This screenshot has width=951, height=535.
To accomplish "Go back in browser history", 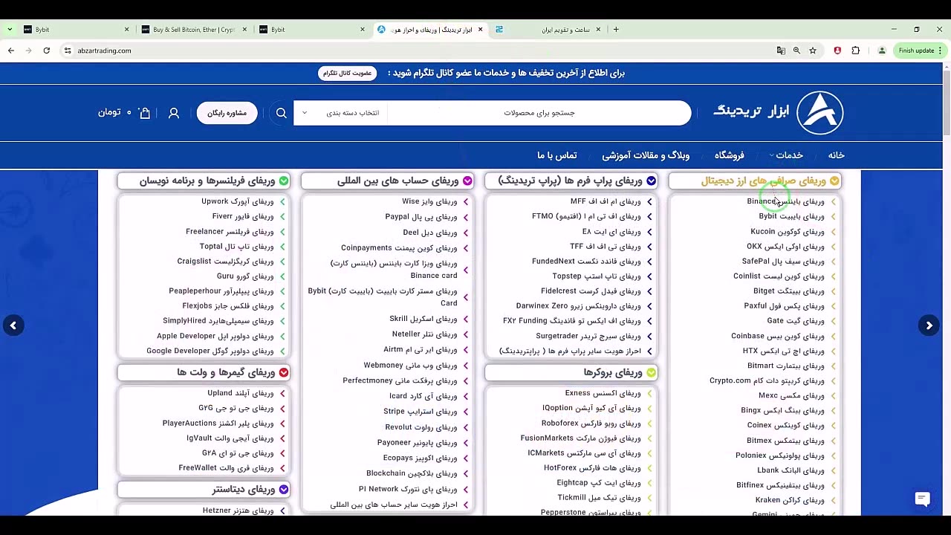I will pos(11,51).
